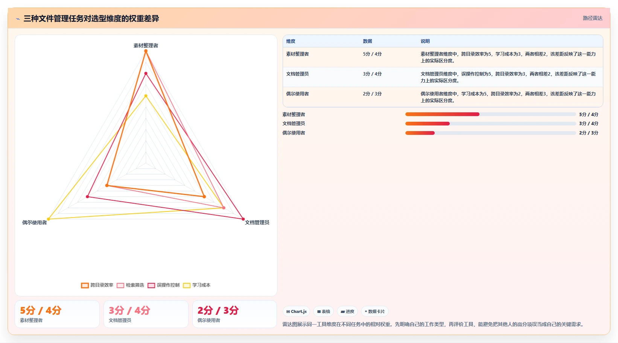Click the 素材整理者 stat card
The width and height of the screenshot is (618, 343).
point(57,314)
